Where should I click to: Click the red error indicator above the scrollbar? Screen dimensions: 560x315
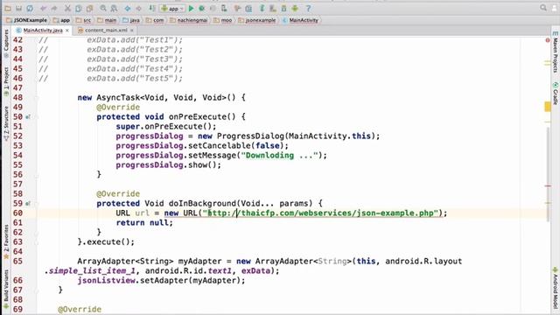click(x=548, y=40)
